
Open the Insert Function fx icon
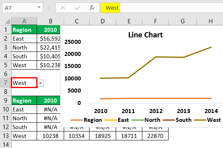pyautogui.click(x=92, y=8)
